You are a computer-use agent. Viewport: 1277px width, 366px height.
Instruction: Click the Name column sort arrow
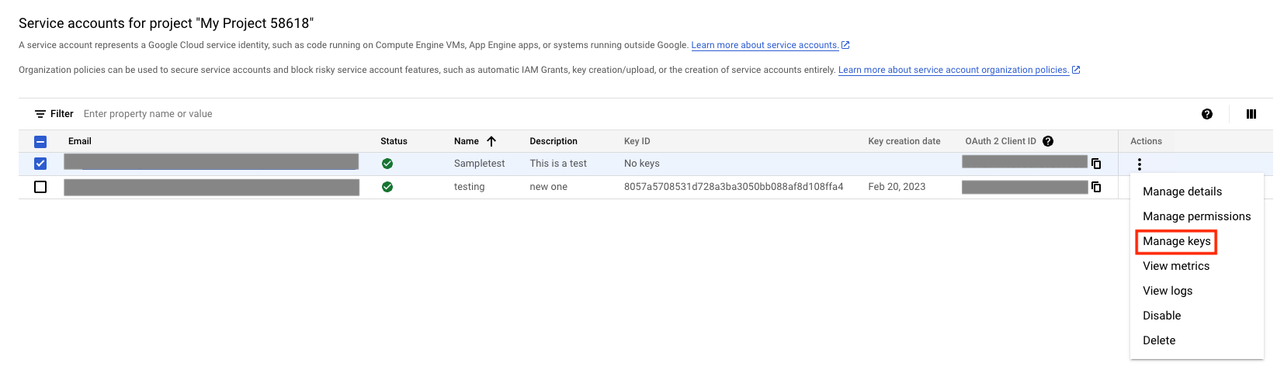pyautogui.click(x=491, y=141)
